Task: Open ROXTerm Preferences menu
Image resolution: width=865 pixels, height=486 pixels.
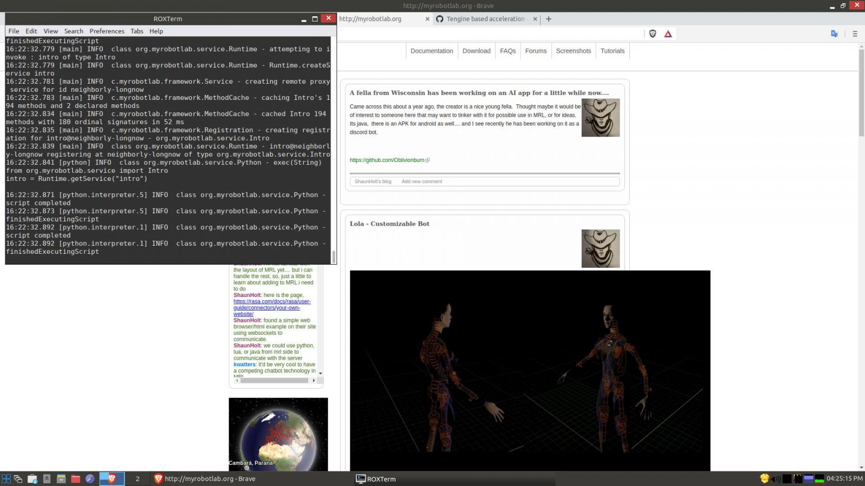Action: pos(107,31)
